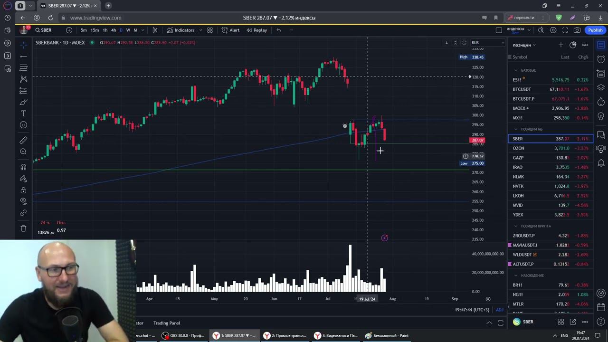Open the forecasting and measurement tools
This screenshot has height=342, width=608.
click(23, 91)
